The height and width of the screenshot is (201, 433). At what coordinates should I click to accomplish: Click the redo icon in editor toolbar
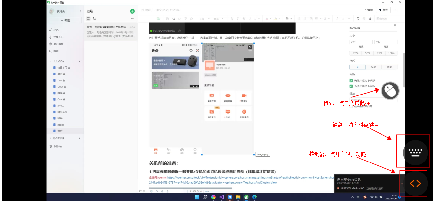(x=179, y=19)
